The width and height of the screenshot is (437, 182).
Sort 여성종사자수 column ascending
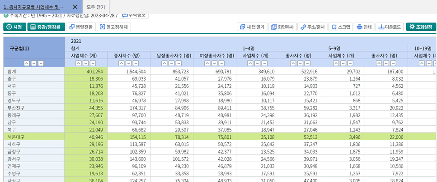point(207,64)
